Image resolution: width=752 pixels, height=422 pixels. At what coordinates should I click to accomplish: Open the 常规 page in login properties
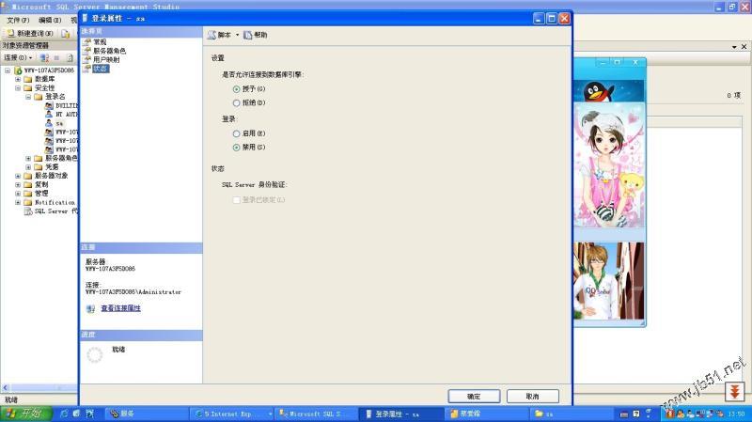click(100, 41)
